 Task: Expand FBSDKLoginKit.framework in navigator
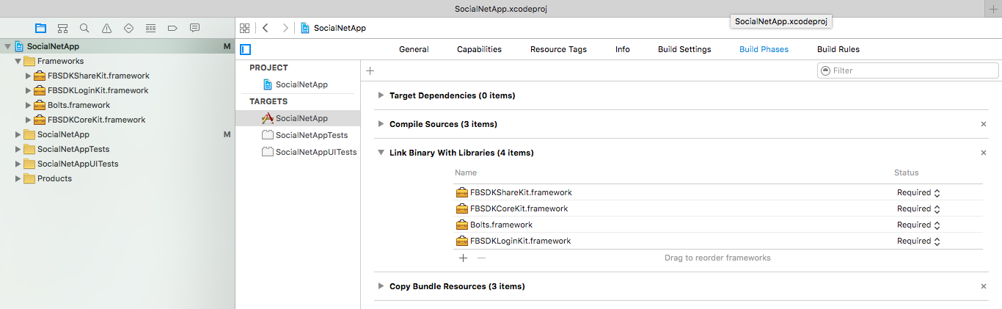pyautogui.click(x=29, y=90)
